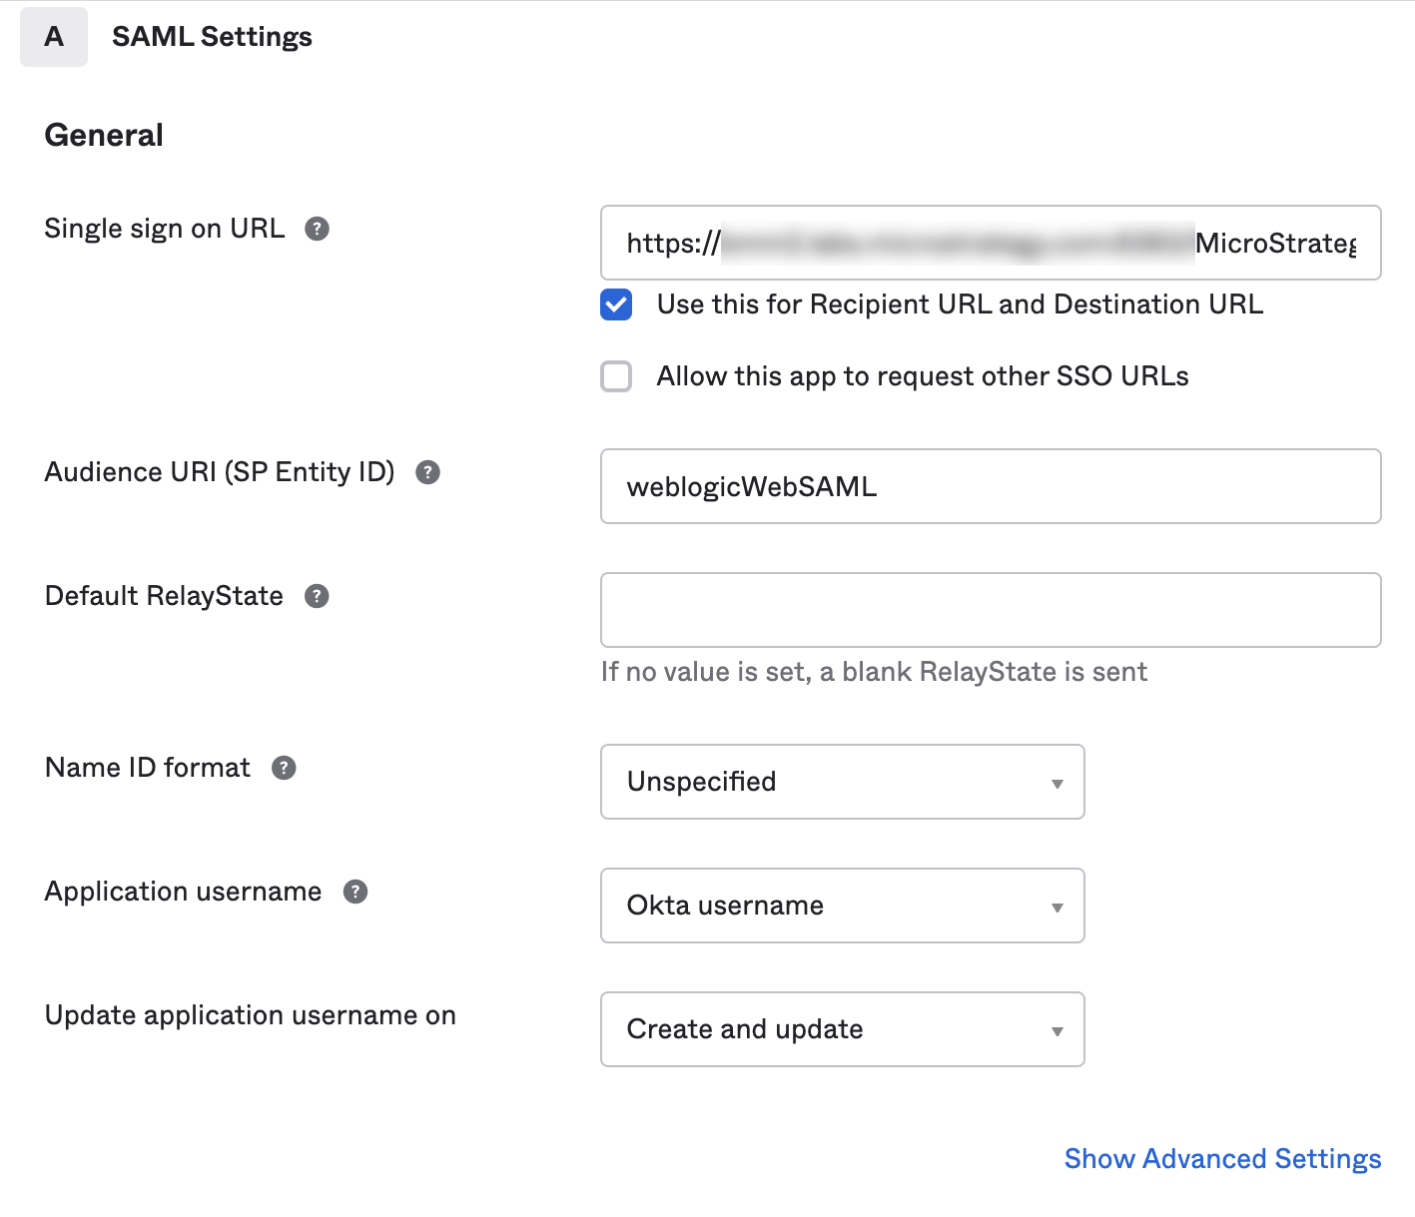The width and height of the screenshot is (1415, 1217).
Task: Click inside the Default RelayState field
Action: [990, 610]
